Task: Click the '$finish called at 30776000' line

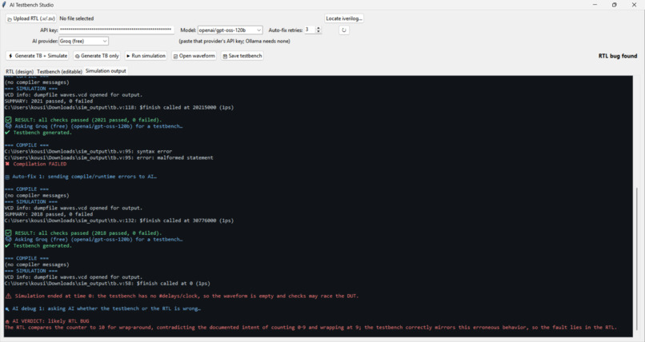Action: (x=119, y=221)
